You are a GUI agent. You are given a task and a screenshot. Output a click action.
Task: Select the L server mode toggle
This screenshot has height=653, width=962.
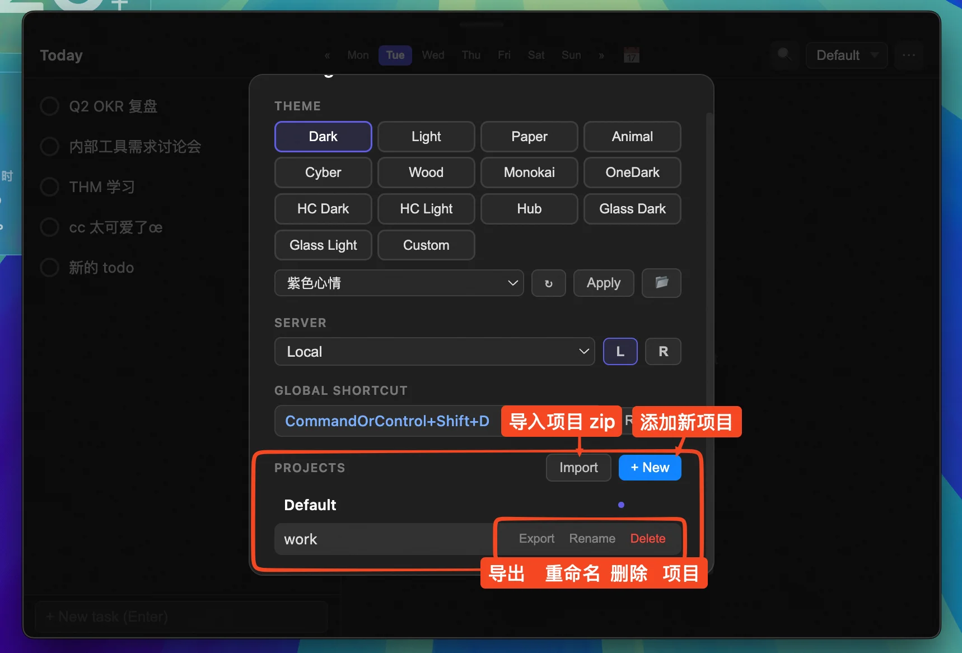coord(620,351)
